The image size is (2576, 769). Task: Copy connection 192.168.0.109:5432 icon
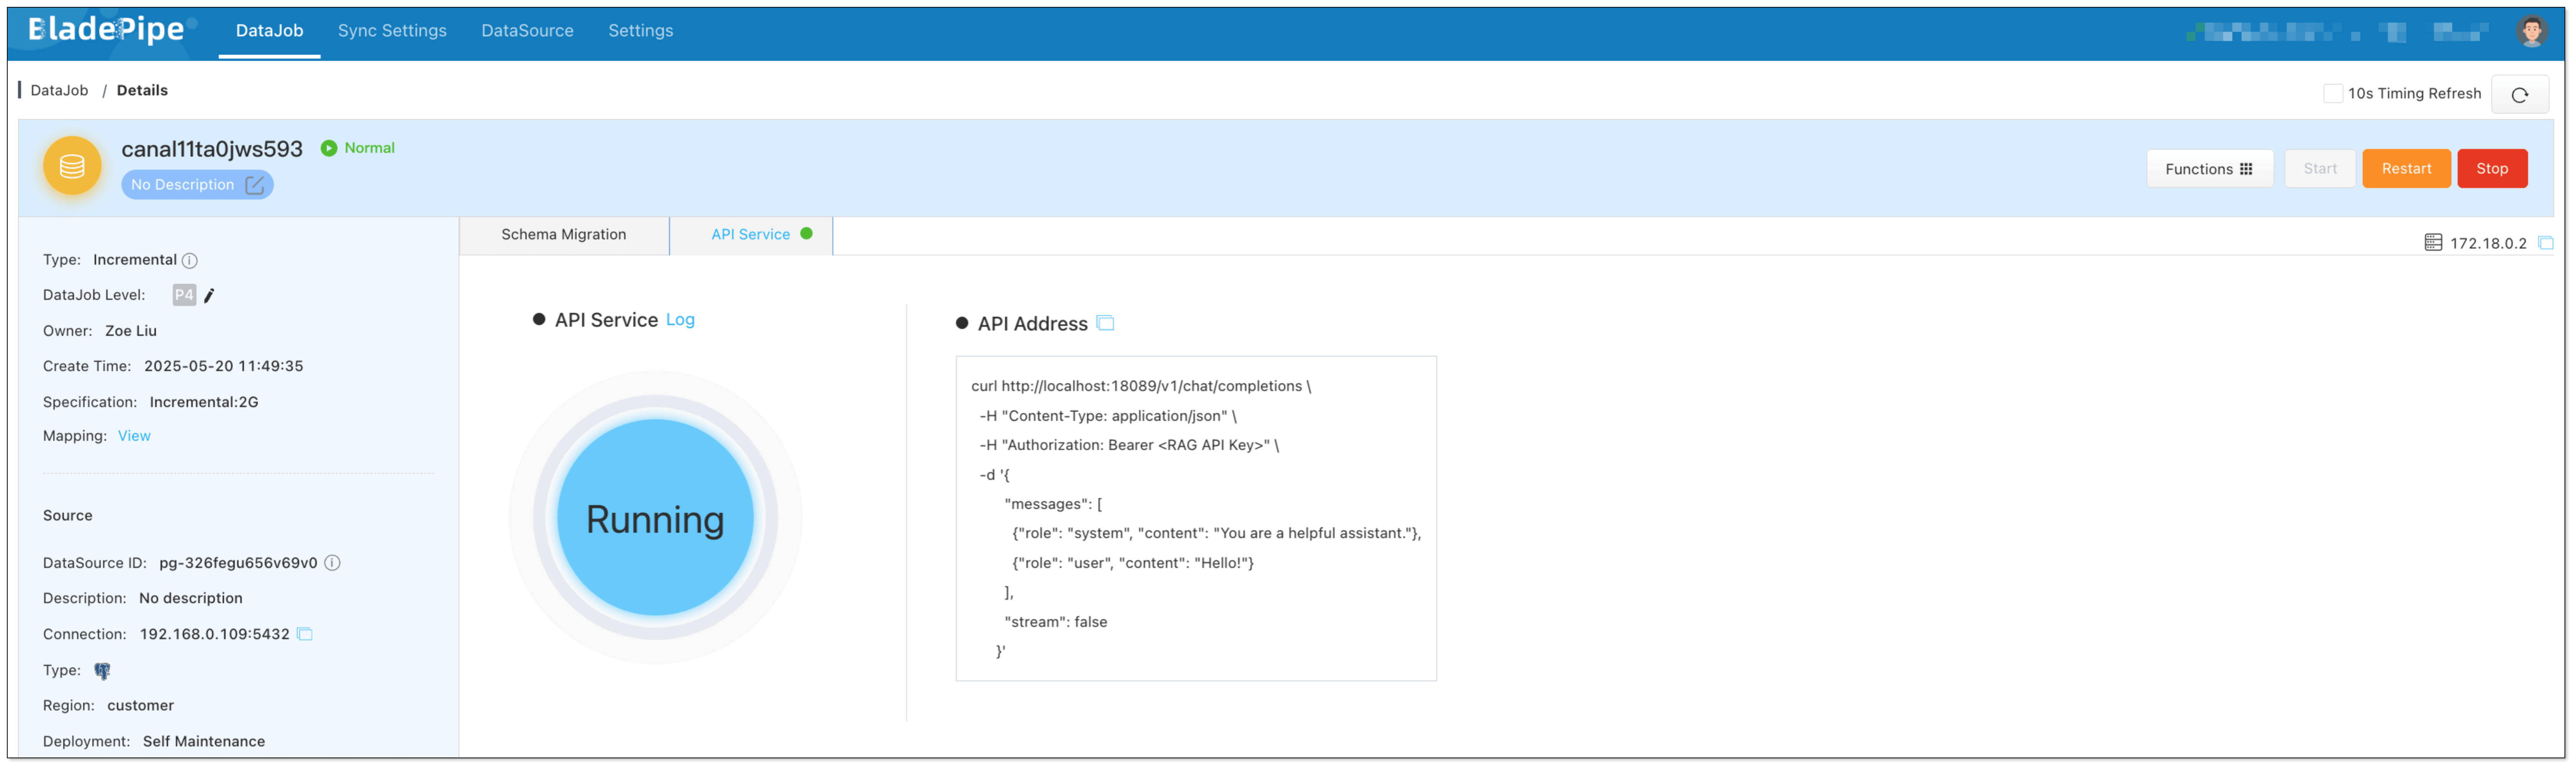click(305, 634)
